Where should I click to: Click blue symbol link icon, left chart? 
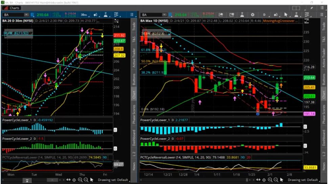[32, 15]
